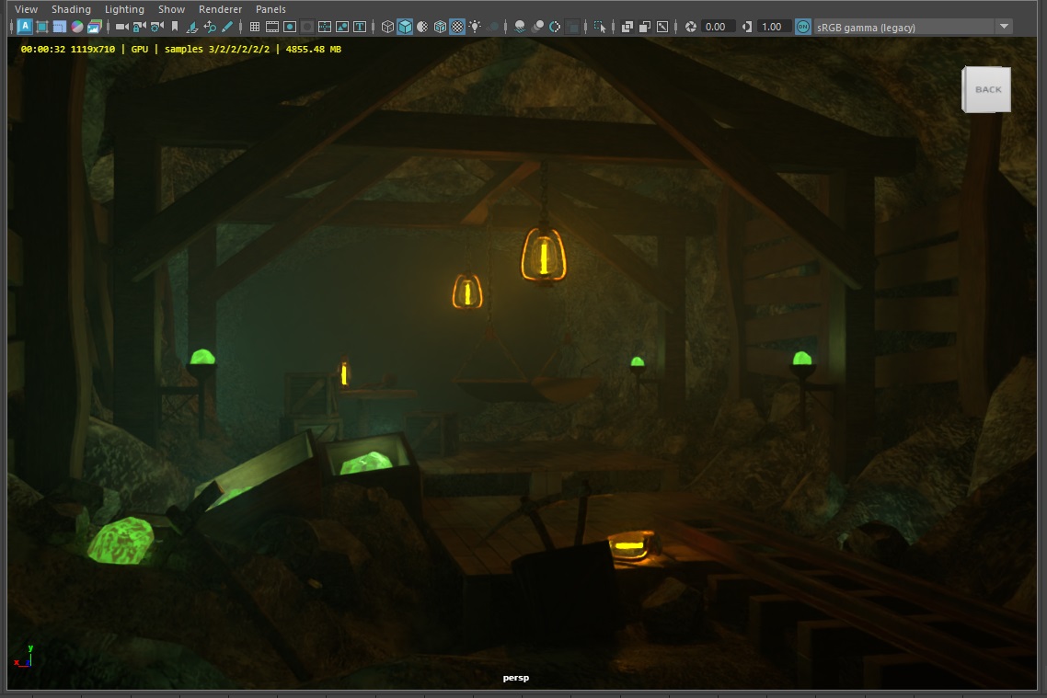Open the Renderer menu
Viewport: 1047px width, 698px height.
click(220, 9)
